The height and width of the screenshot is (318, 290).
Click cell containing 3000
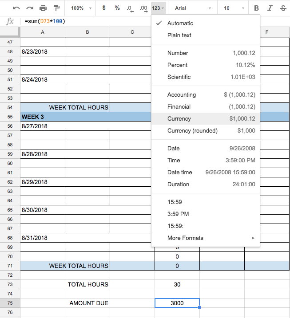click(177, 303)
